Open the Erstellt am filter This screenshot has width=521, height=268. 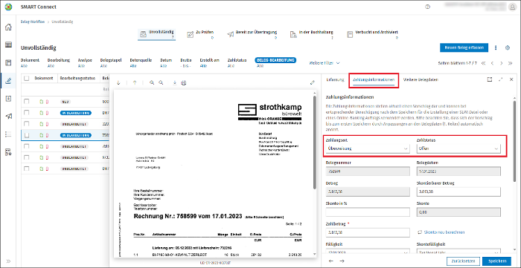tap(209, 62)
